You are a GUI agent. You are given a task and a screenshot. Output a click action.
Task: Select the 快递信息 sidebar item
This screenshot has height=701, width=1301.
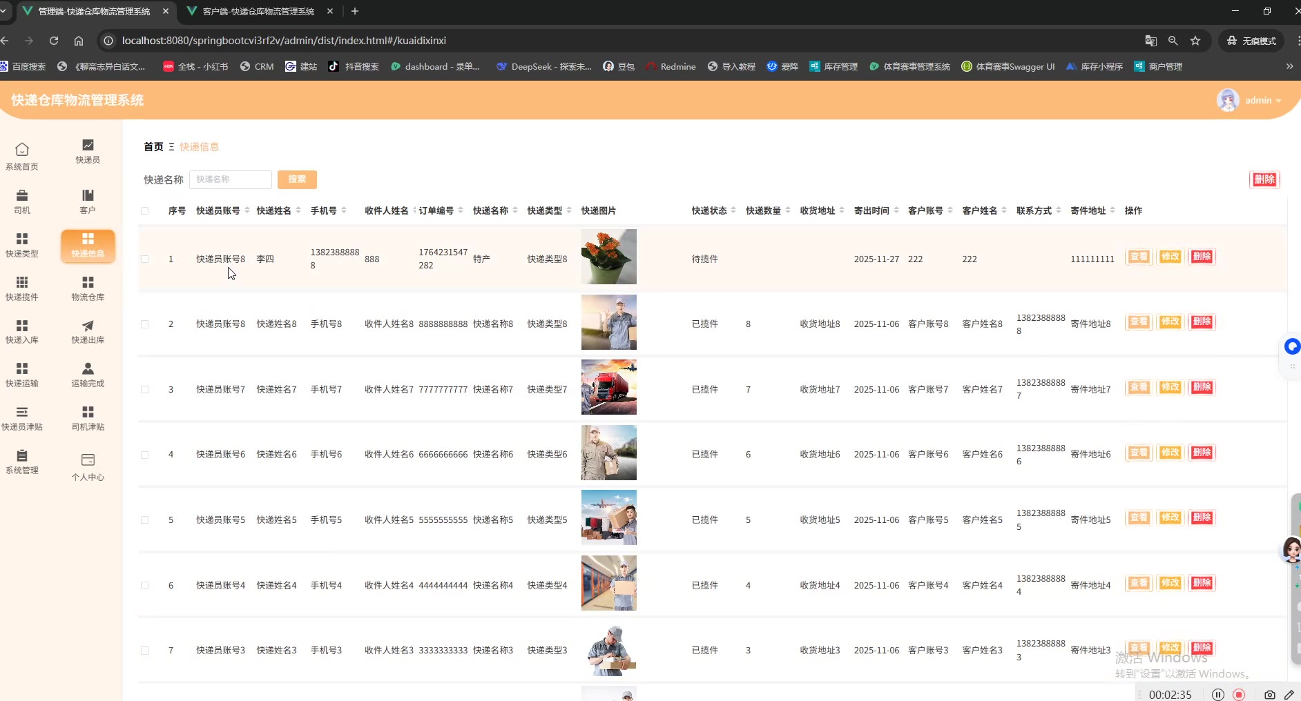(88, 246)
